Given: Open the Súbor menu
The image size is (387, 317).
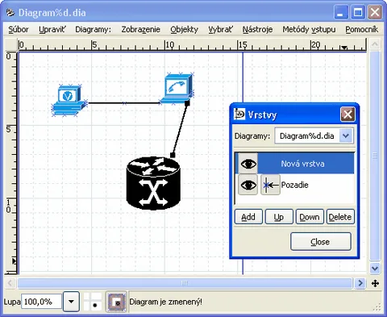Looking at the screenshot, I should click(19, 29).
